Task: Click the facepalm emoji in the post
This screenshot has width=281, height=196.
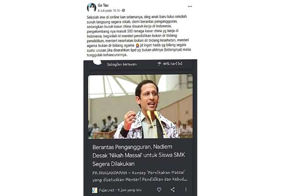Action: (137, 45)
